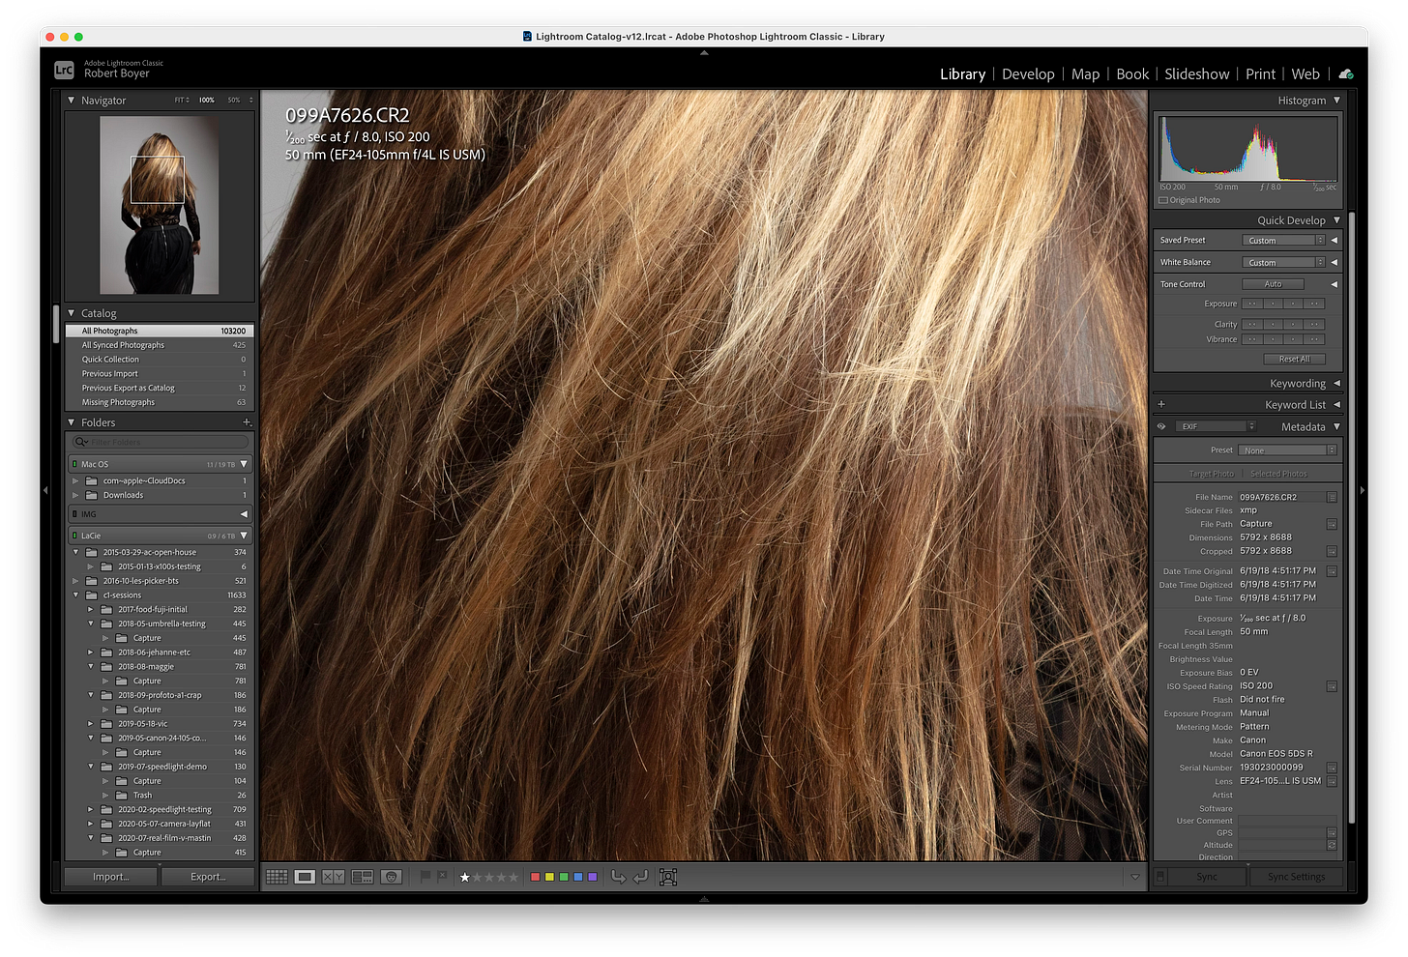Click the GPS field action button
1408x957 pixels.
(x=1332, y=832)
